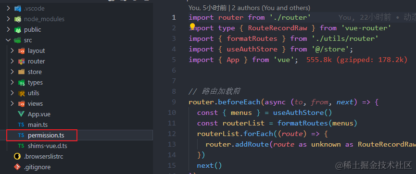
Task: Select the node_modules folder label
Action: [x=44, y=19]
